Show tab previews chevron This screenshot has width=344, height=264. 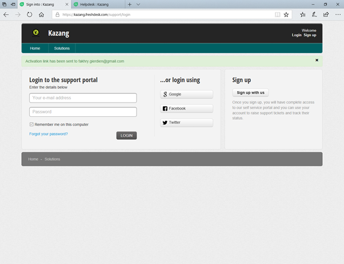[x=138, y=5]
